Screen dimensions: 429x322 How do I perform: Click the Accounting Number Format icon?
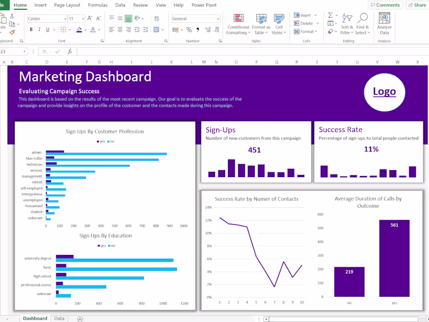coord(176,30)
